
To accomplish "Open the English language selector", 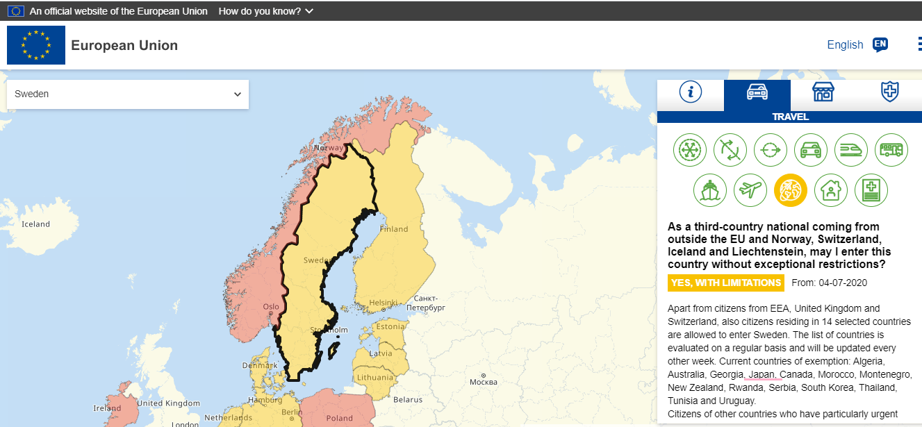I will 845,45.
